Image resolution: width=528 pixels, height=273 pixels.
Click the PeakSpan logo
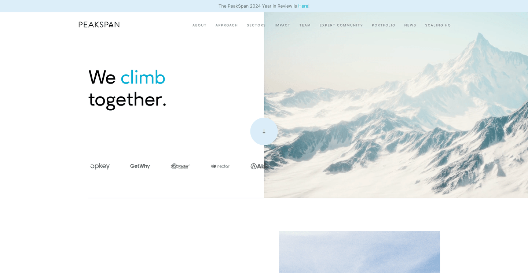(x=99, y=25)
